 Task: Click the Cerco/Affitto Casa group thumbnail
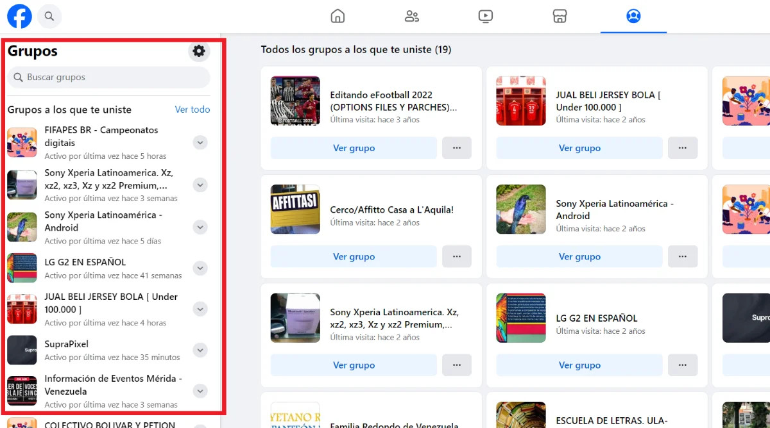[295, 210]
